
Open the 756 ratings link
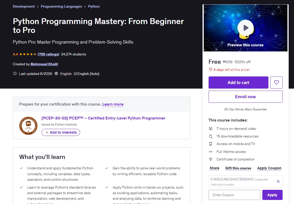point(48,54)
